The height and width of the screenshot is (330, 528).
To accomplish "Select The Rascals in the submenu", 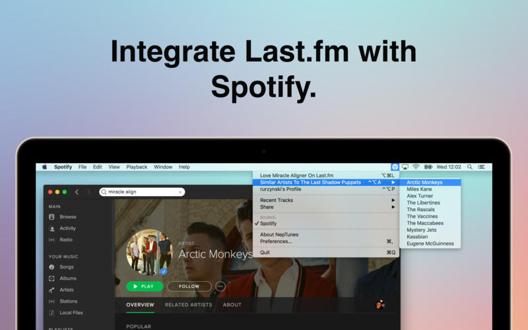I will (430, 209).
